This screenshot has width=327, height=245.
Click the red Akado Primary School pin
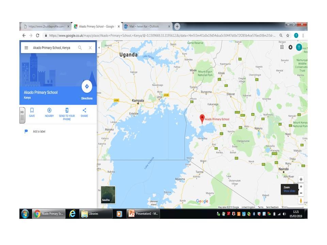point(202,119)
